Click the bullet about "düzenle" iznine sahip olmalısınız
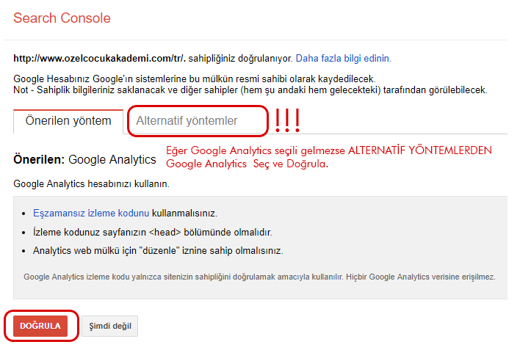This screenshot has width=520, height=350. [x=158, y=250]
